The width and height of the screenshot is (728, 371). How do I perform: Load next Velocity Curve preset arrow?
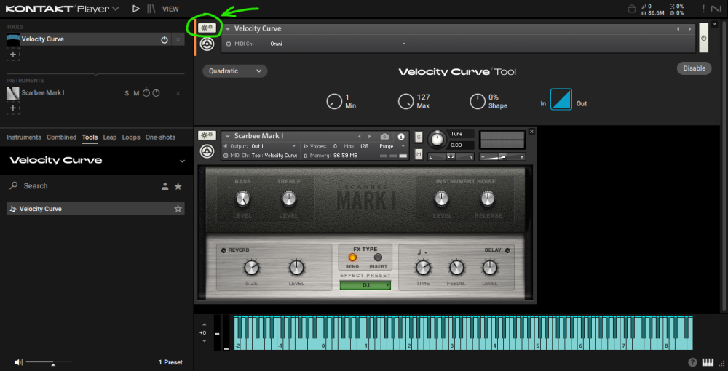[689, 29]
